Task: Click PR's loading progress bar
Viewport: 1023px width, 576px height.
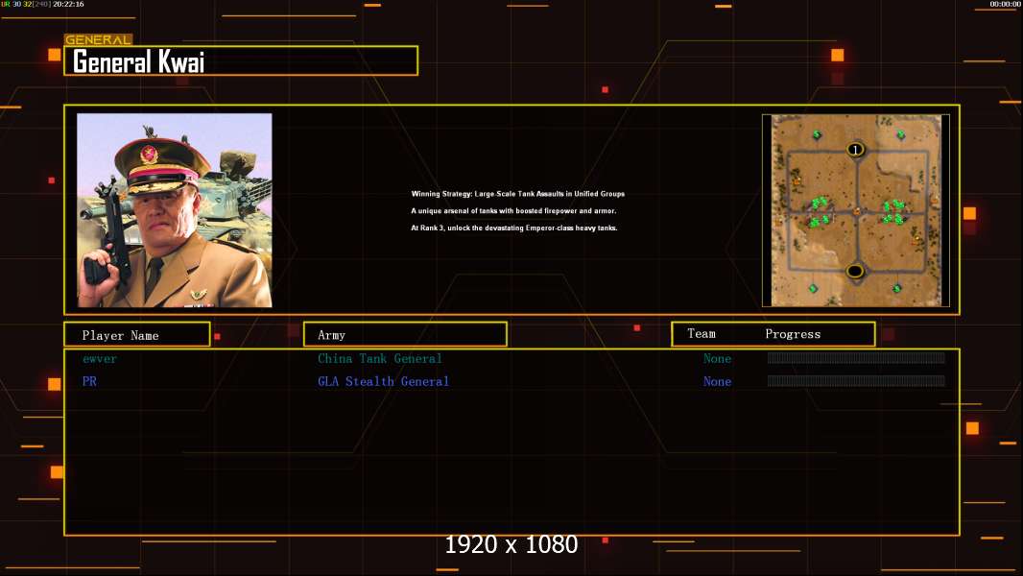Action: click(856, 382)
